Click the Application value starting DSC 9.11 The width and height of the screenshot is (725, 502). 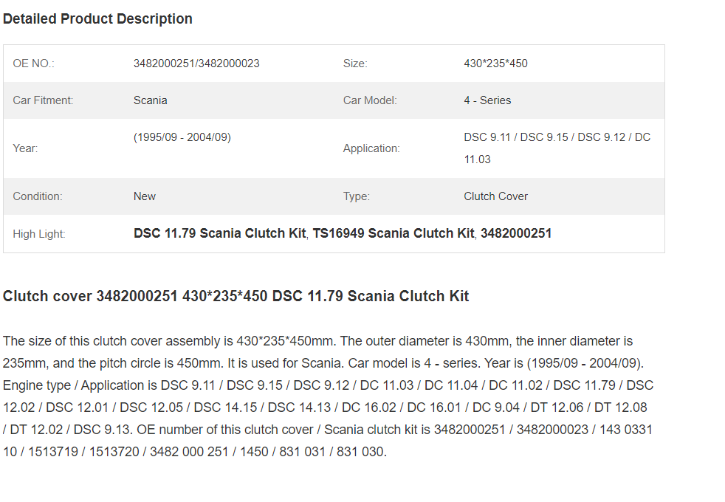tap(557, 148)
